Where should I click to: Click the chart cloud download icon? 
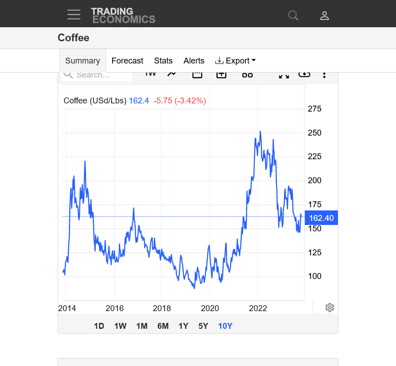click(304, 74)
